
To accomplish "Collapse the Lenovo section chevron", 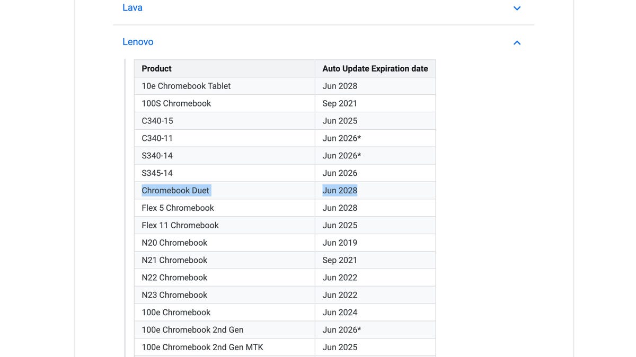I will [x=517, y=42].
